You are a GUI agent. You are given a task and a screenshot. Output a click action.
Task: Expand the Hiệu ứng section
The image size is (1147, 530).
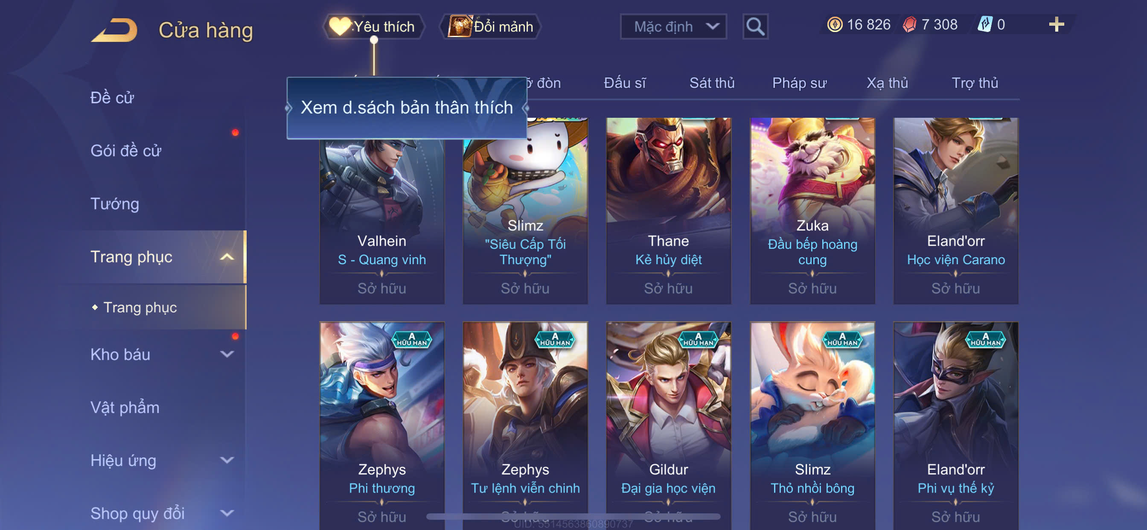point(227,460)
